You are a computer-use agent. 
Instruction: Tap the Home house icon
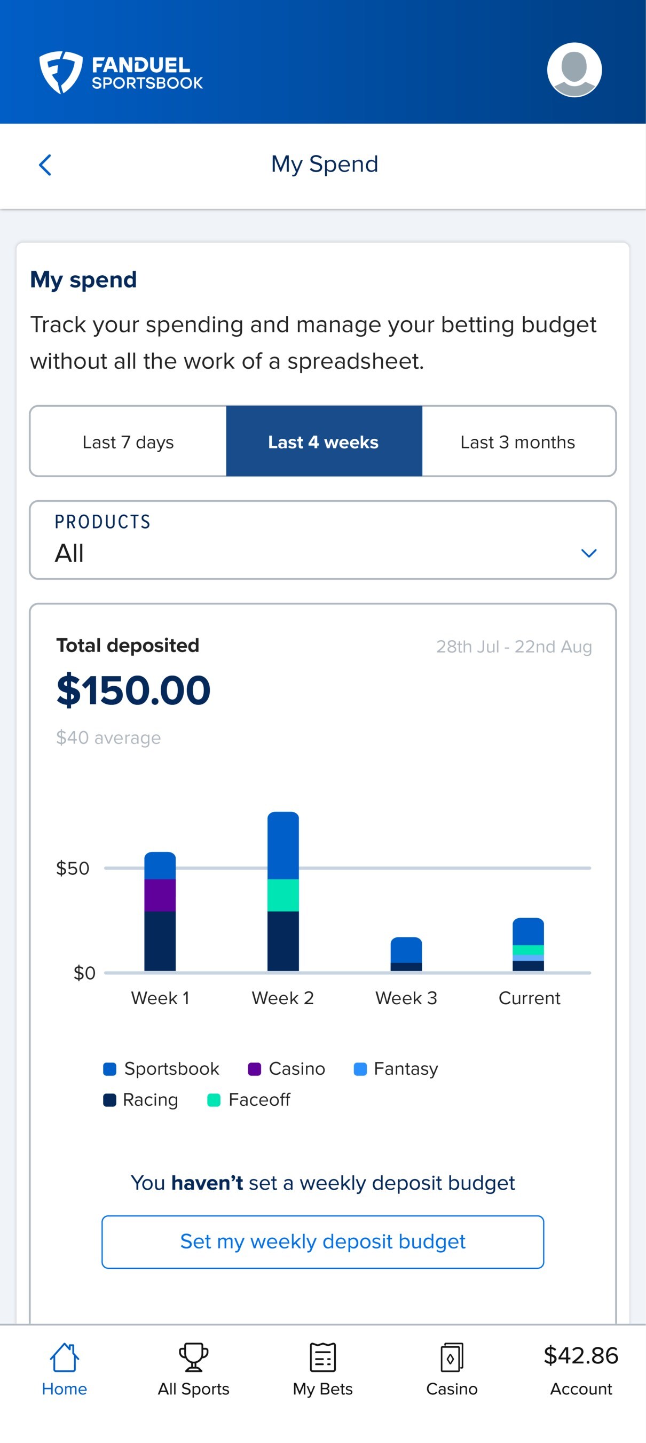[65, 1357]
